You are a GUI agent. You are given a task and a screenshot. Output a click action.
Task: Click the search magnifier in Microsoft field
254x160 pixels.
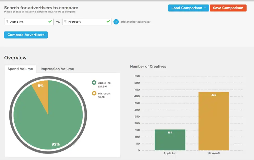[x=65, y=22]
